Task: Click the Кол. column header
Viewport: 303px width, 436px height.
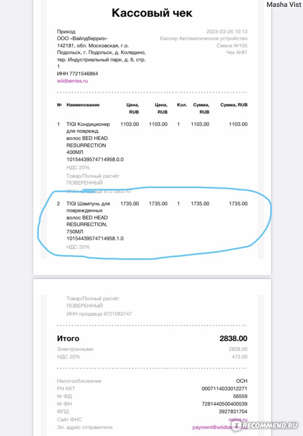Action: click(182, 105)
